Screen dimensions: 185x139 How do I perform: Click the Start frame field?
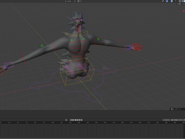(178, 120)
